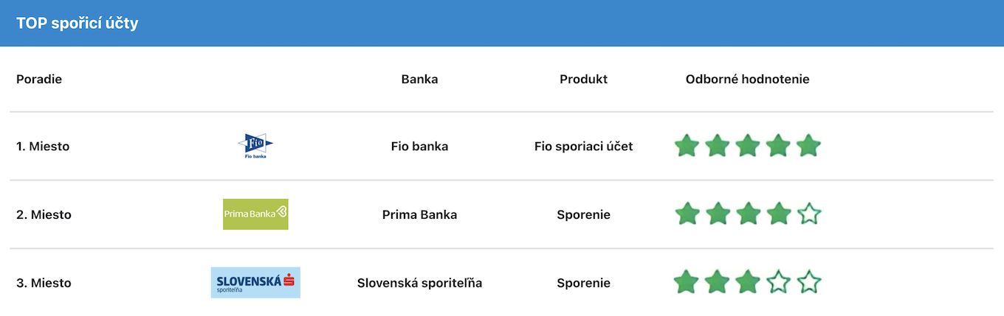Click the 1. Miesto ranking cell

point(43,147)
